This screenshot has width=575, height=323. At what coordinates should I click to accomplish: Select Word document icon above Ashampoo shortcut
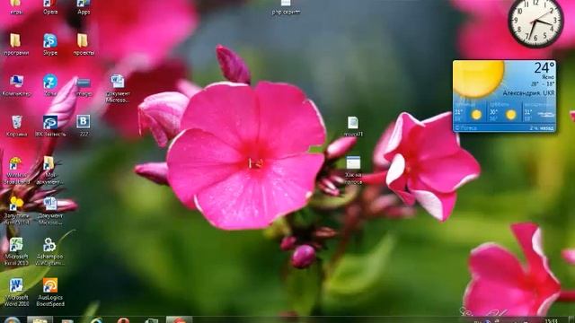tap(50, 211)
